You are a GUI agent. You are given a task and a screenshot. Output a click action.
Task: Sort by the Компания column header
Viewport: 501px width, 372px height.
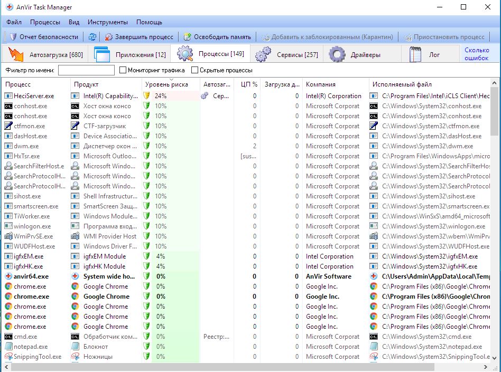click(x=336, y=84)
